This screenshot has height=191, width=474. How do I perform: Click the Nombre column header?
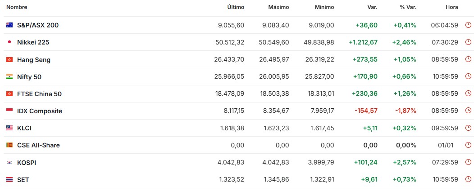click(17, 7)
